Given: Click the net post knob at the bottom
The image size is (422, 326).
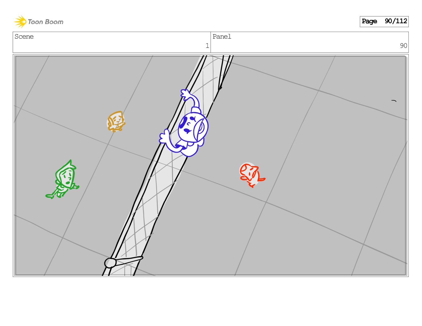Looking at the screenshot, I should (110, 263).
